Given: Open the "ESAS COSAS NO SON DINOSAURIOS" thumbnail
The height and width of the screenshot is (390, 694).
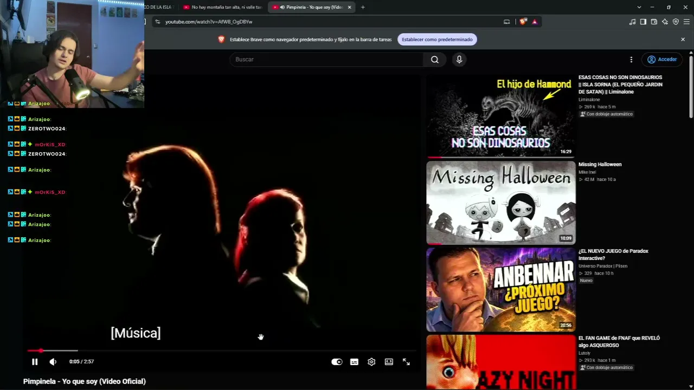Looking at the screenshot, I should [500, 116].
